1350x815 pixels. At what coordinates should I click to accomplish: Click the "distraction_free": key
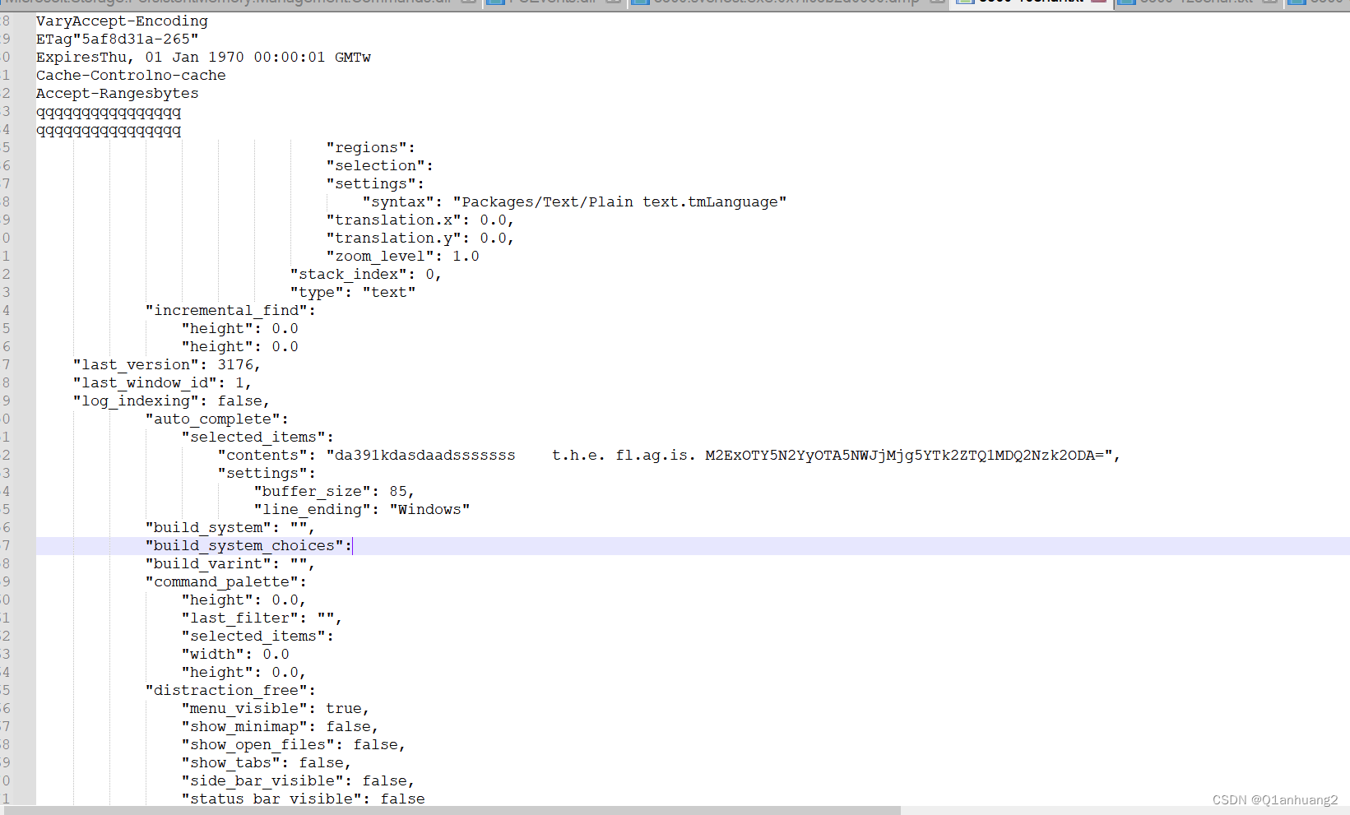pos(230,691)
